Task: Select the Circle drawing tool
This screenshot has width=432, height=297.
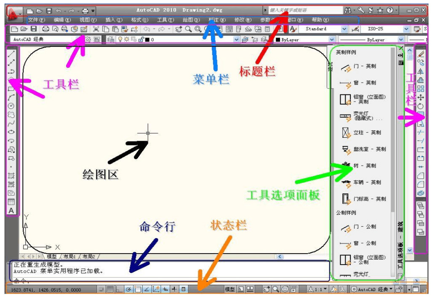Action: [11, 106]
